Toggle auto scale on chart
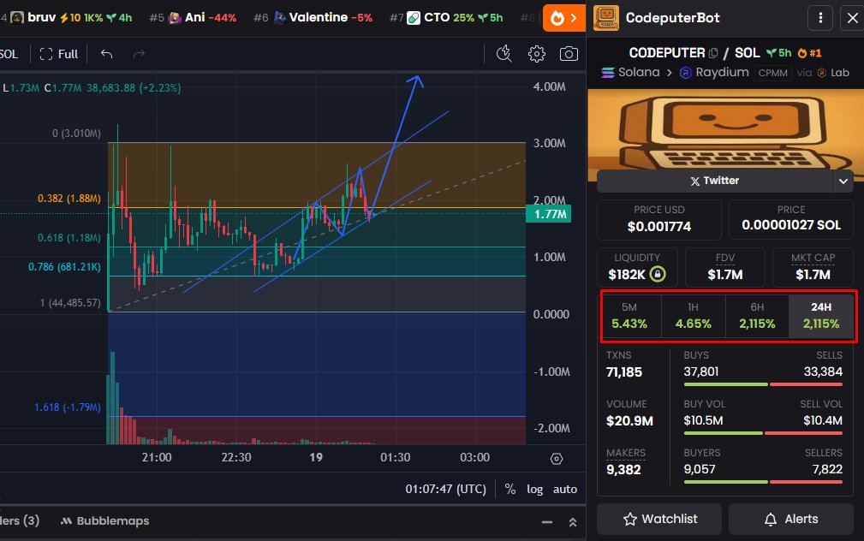864x541 pixels. tap(565, 490)
